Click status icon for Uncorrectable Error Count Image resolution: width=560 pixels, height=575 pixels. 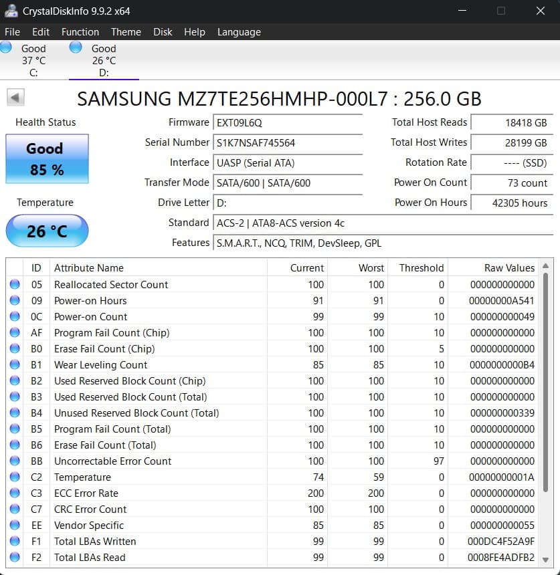15,461
